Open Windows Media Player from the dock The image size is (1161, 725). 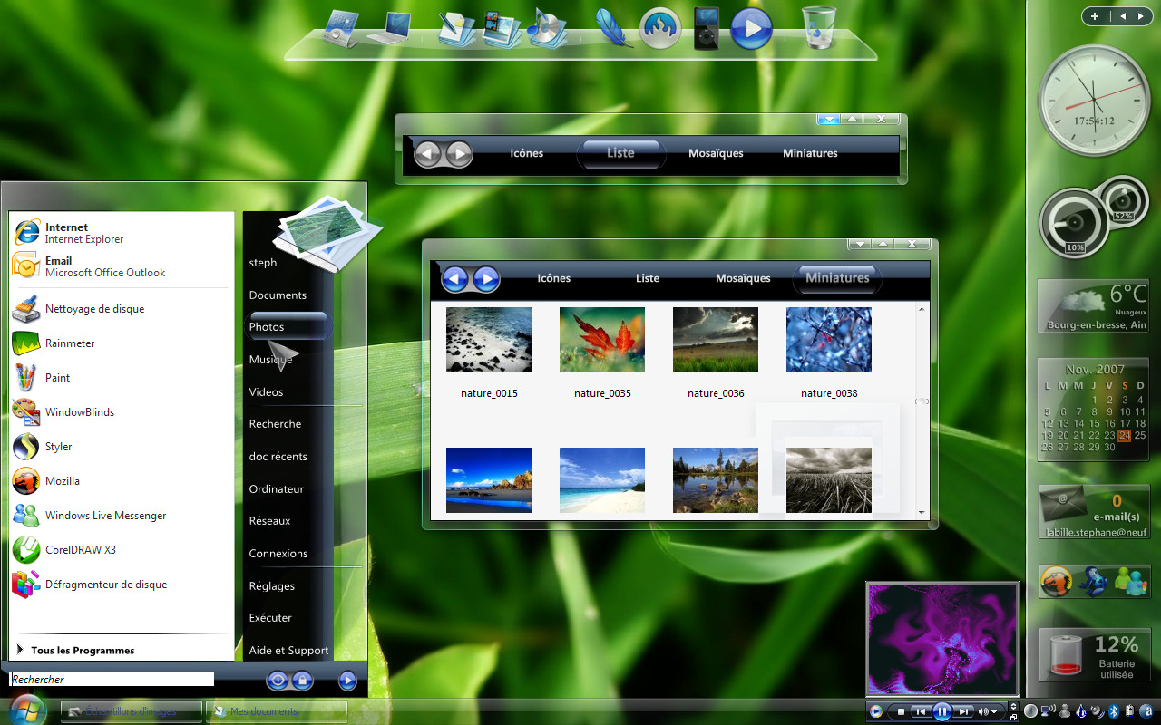[751, 30]
